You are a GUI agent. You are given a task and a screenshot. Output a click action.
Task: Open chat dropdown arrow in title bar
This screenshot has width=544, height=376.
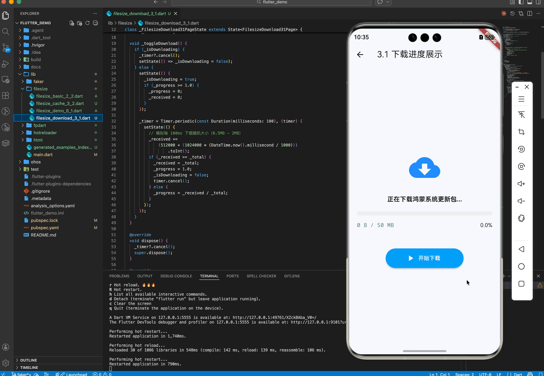(x=388, y=2)
